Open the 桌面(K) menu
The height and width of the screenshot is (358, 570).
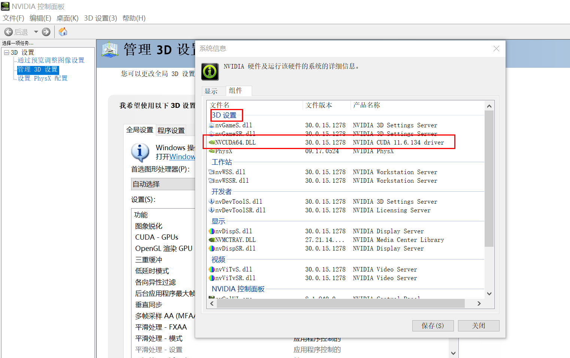click(67, 18)
